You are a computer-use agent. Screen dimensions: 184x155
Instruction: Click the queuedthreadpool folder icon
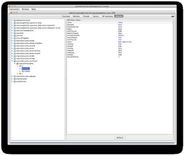[x=17, y=64]
